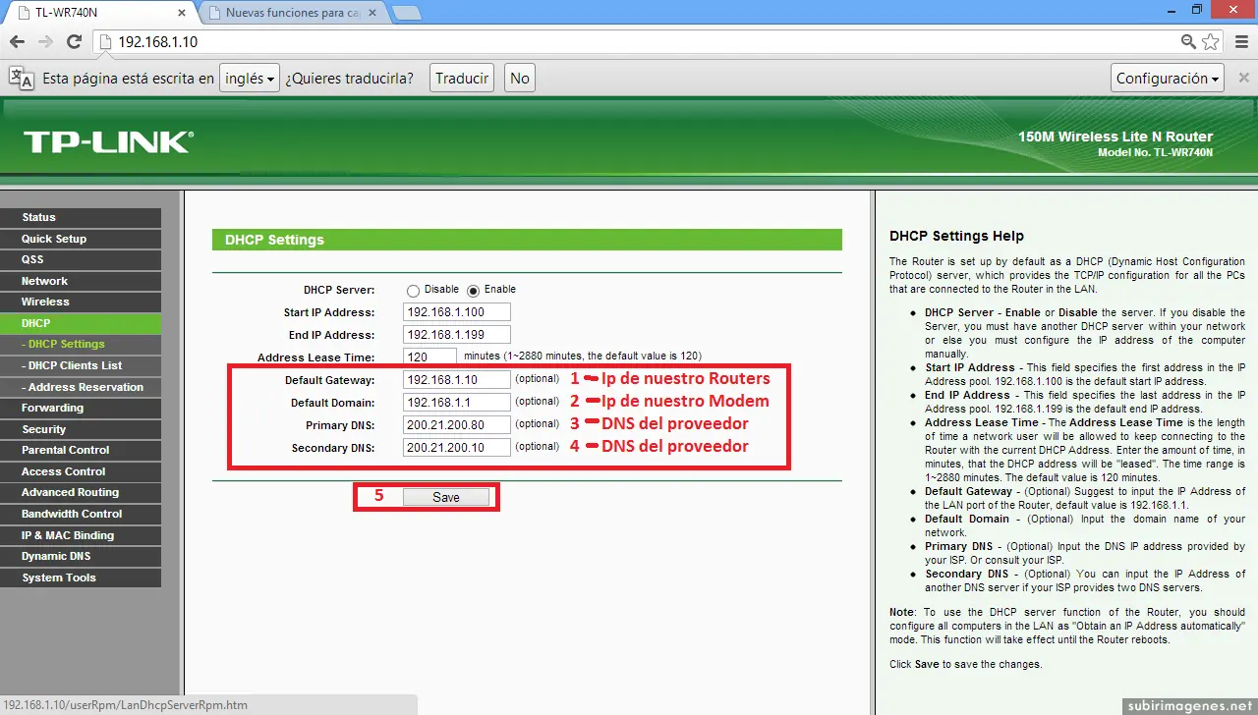The height and width of the screenshot is (715, 1258).
Task: Click the Save button
Action: coord(446,498)
